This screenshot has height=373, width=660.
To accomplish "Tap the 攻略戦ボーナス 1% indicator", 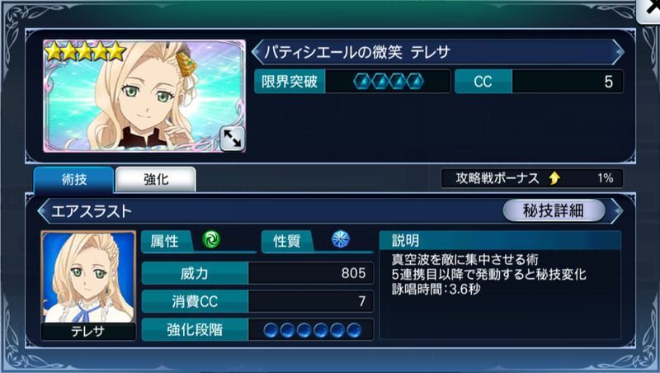I will [532, 178].
